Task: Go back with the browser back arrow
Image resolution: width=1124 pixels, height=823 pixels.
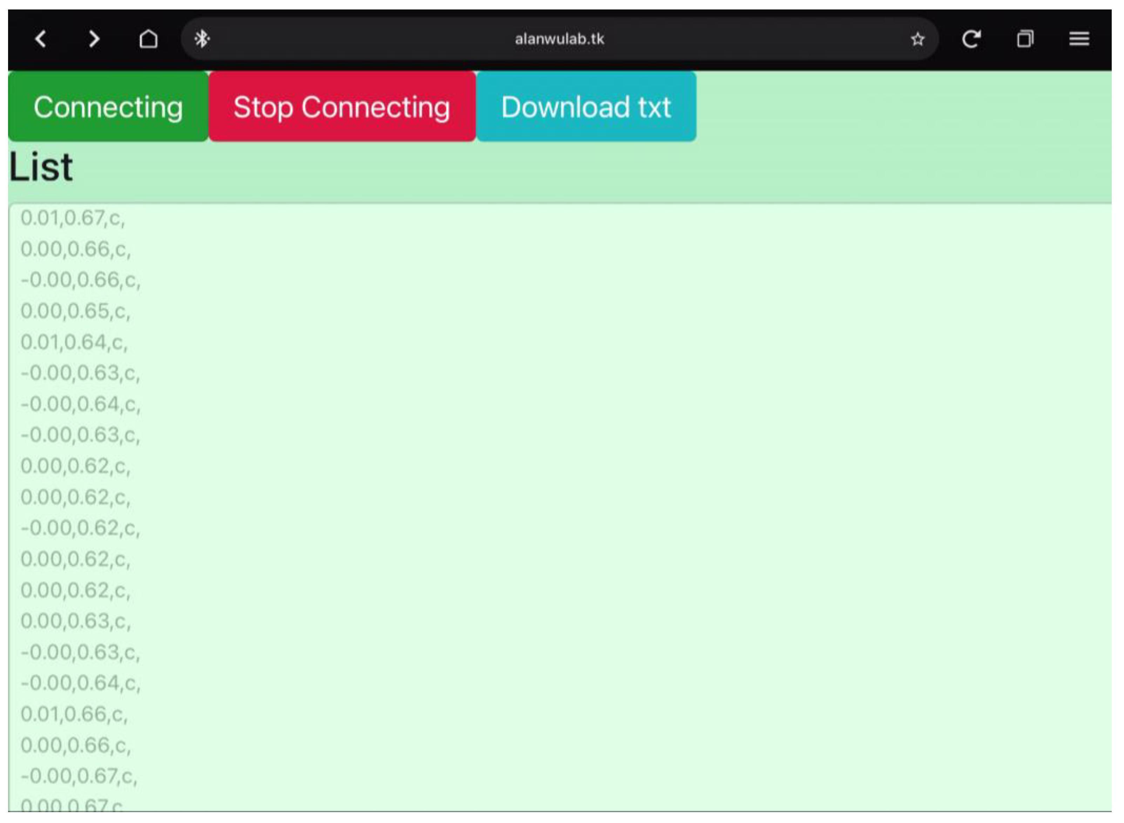Action: 41,39
